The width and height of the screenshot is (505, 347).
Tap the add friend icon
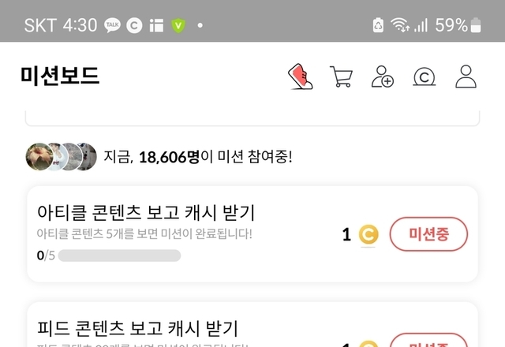383,76
